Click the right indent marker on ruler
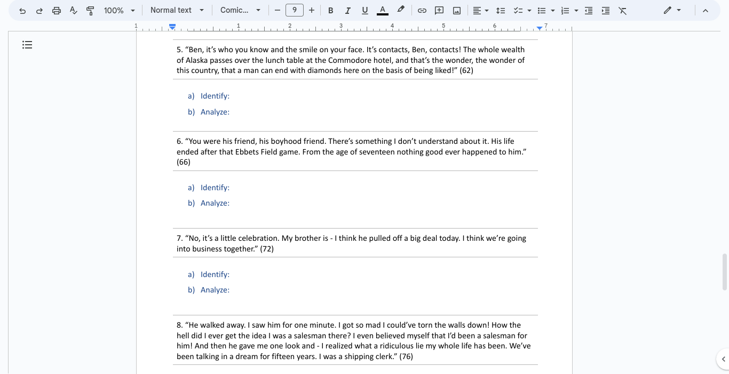This screenshot has height=374, width=729. [x=540, y=27]
